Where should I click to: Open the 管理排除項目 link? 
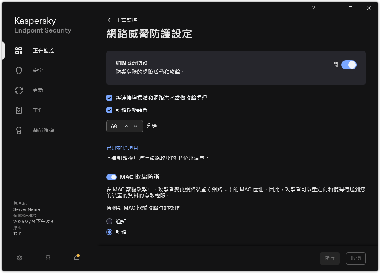122,148
